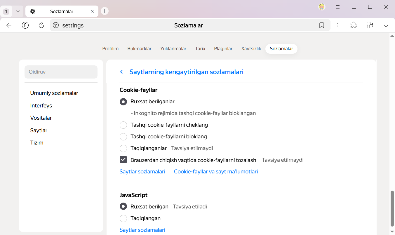Switch to the Xavfsizlik tab
The width and height of the screenshot is (395, 235).
251,49
